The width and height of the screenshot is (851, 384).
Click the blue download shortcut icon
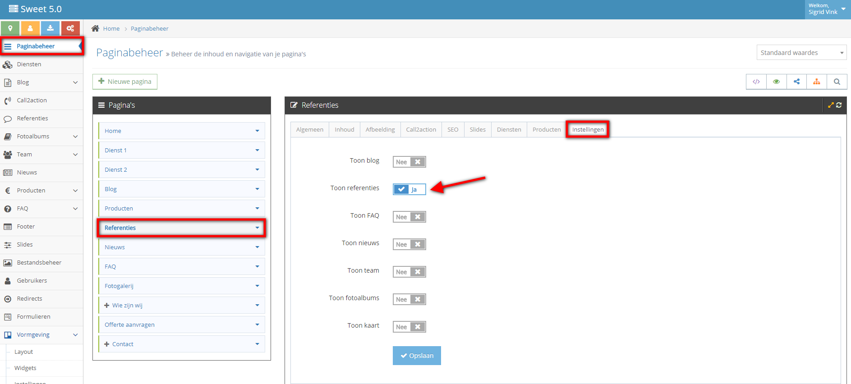(50, 28)
